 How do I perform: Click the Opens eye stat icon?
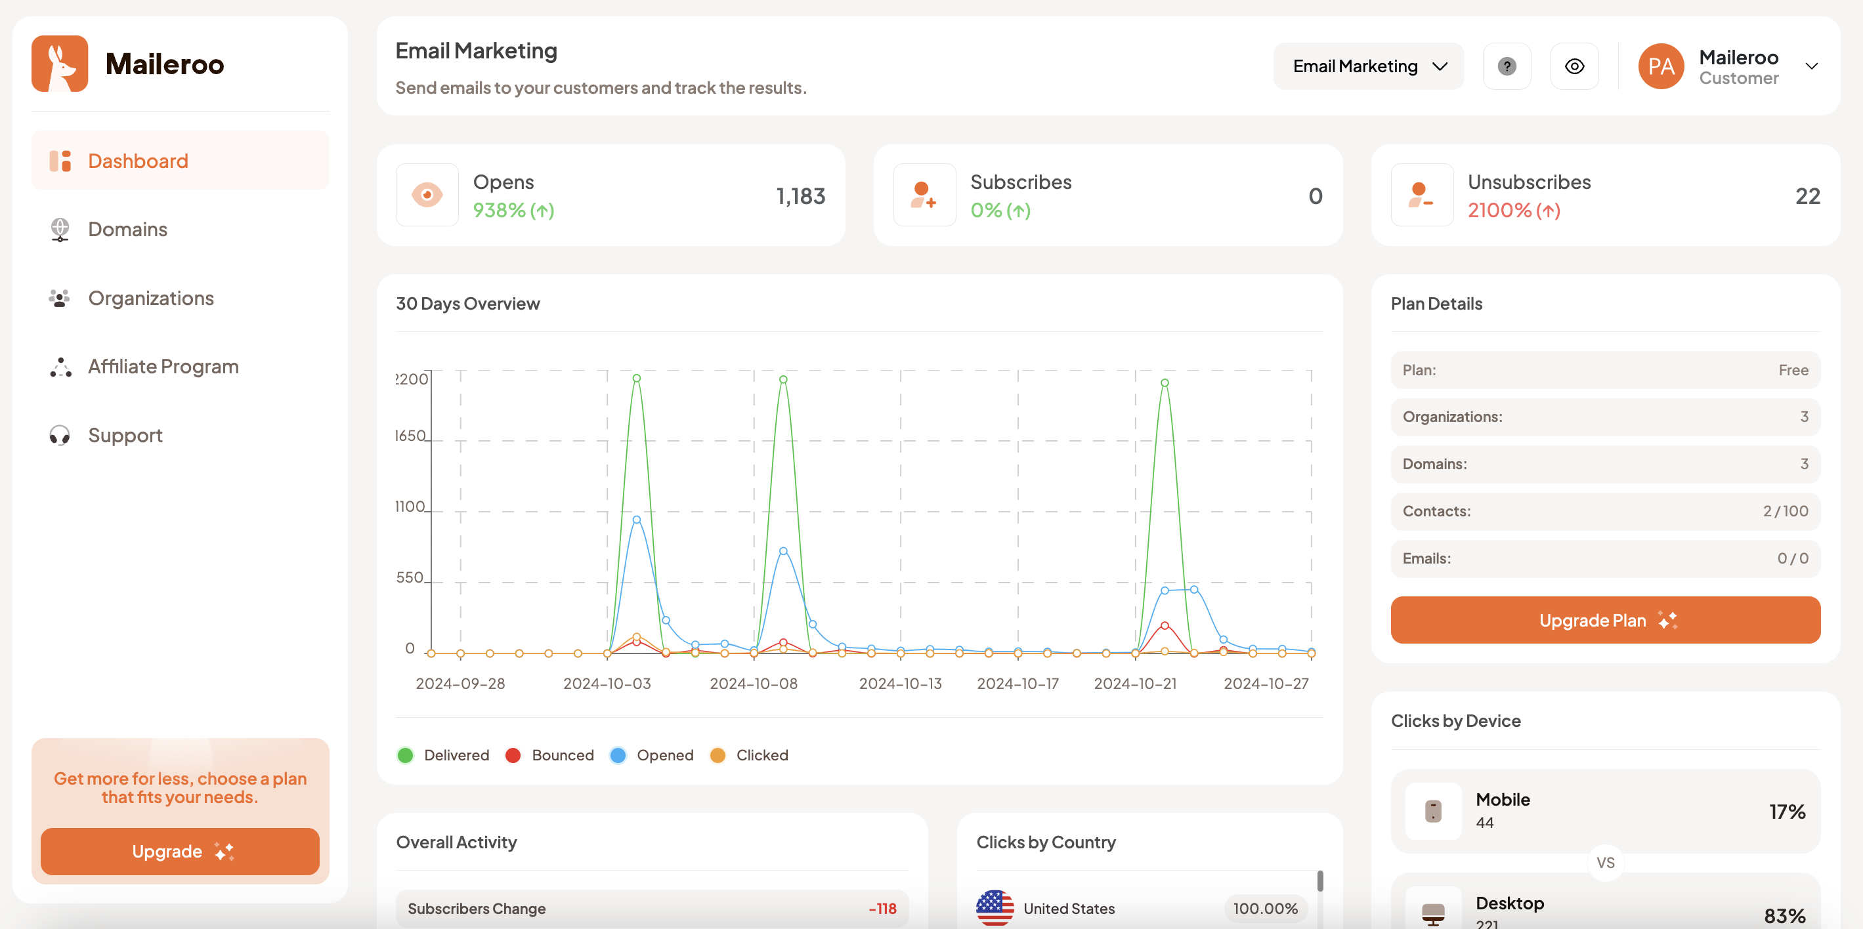pyautogui.click(x=427, y=196)
